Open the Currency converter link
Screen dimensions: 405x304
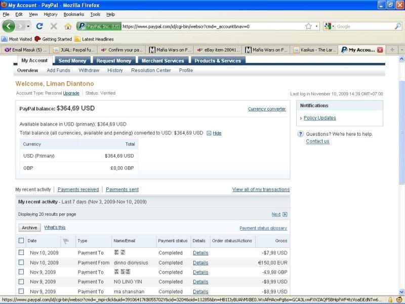(x=267, y=109)
